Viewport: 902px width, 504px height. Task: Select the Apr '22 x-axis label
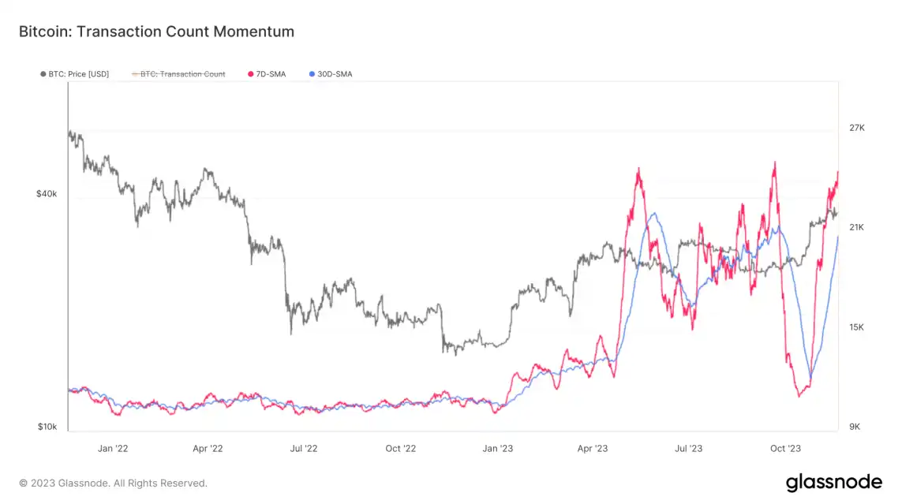(x=208, y=449)
